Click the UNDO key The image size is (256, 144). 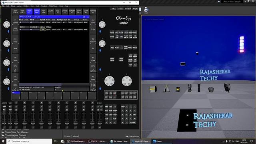click(123, 93)
